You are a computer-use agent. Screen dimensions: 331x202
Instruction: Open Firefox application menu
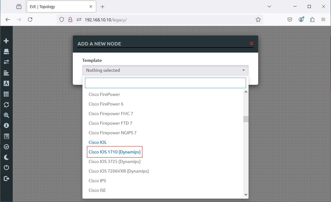click(323, 19)
